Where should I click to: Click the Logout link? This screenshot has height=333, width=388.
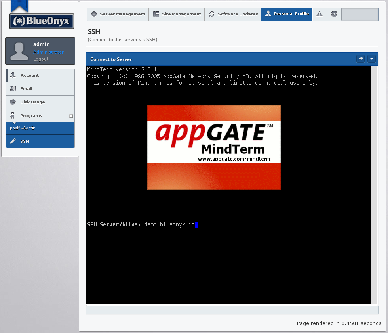pos(41,59)
